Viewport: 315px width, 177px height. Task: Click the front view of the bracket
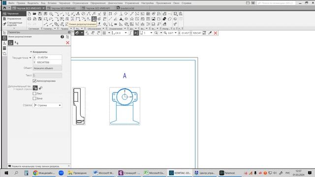pos(125,106)
